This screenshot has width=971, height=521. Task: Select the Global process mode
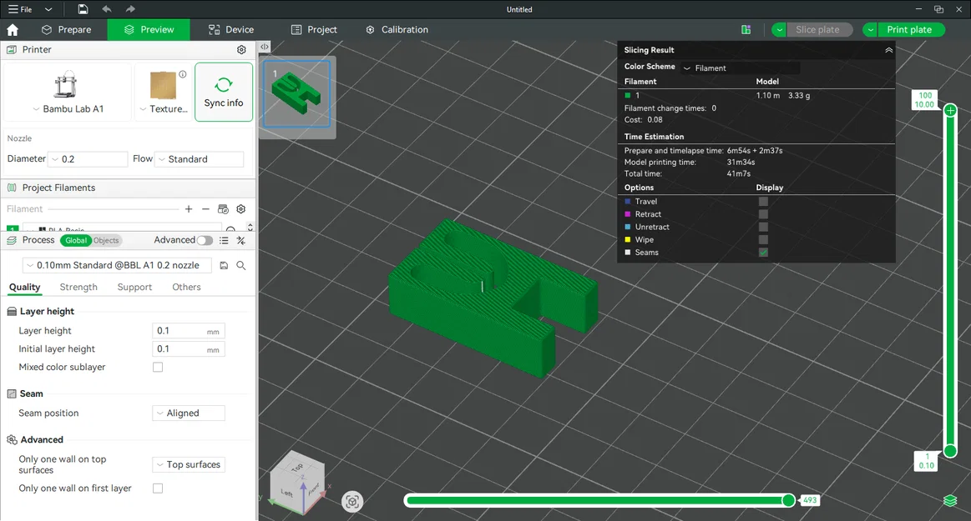[76, 240]
